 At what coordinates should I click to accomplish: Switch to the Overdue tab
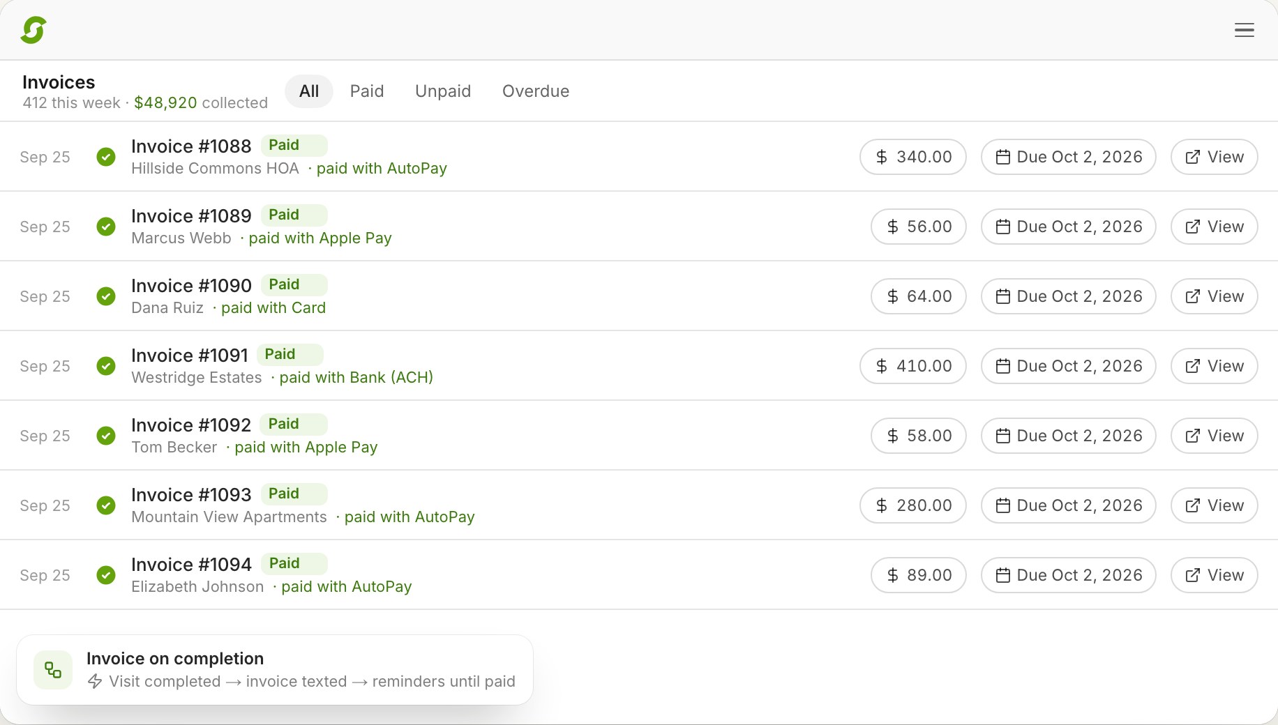point(536,91)
